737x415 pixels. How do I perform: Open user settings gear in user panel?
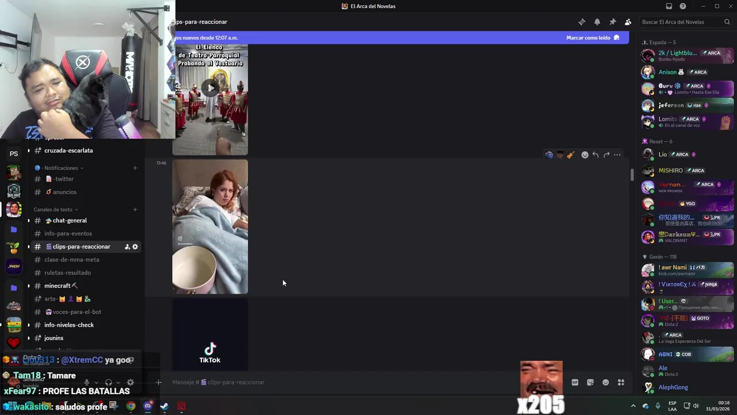(130, 382)
